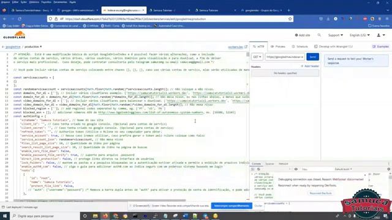Click the browser back arrow

[x=5, y=19]
